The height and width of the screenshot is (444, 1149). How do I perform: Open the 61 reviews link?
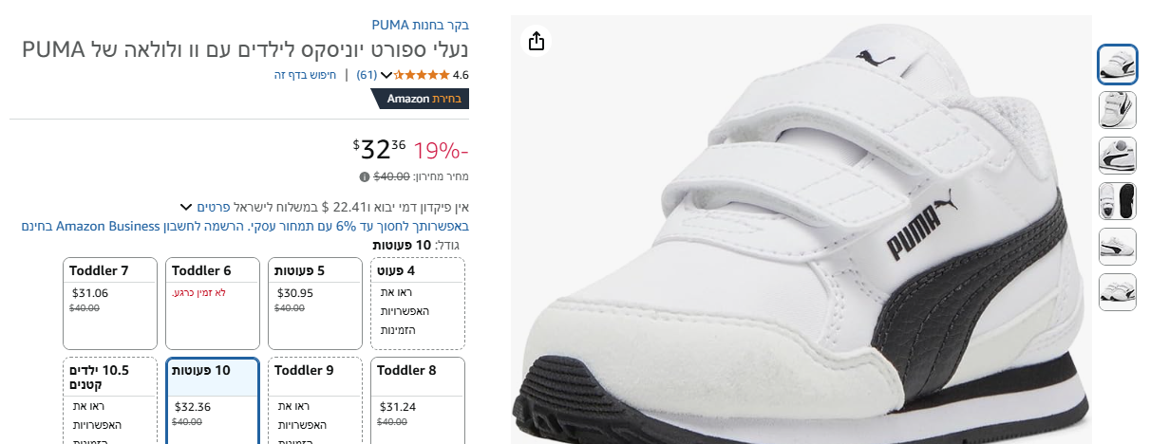coord(367,74)
